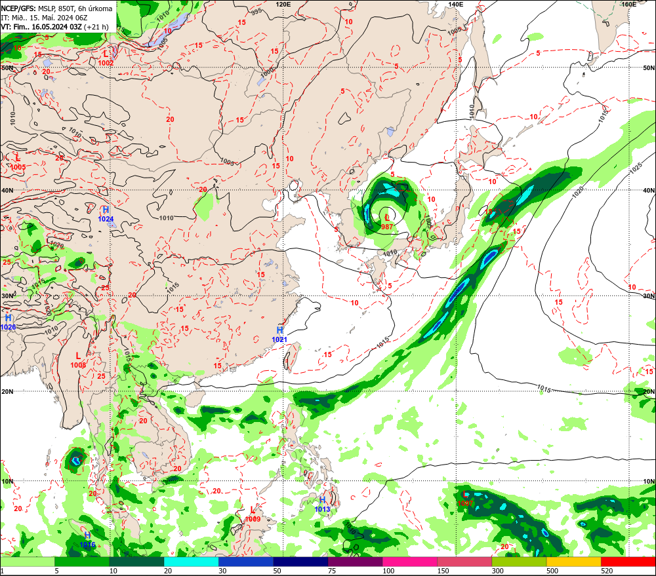Click the init time 'IT: Mið.. 15. Maí. 2024 06Z'
Screen dimensions: 656x576
click(45, 18)
